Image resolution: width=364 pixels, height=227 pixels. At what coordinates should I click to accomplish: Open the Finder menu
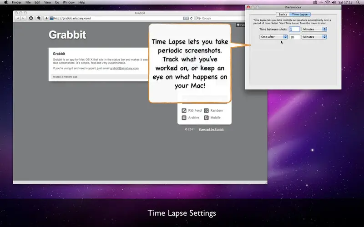click(16, 2)
